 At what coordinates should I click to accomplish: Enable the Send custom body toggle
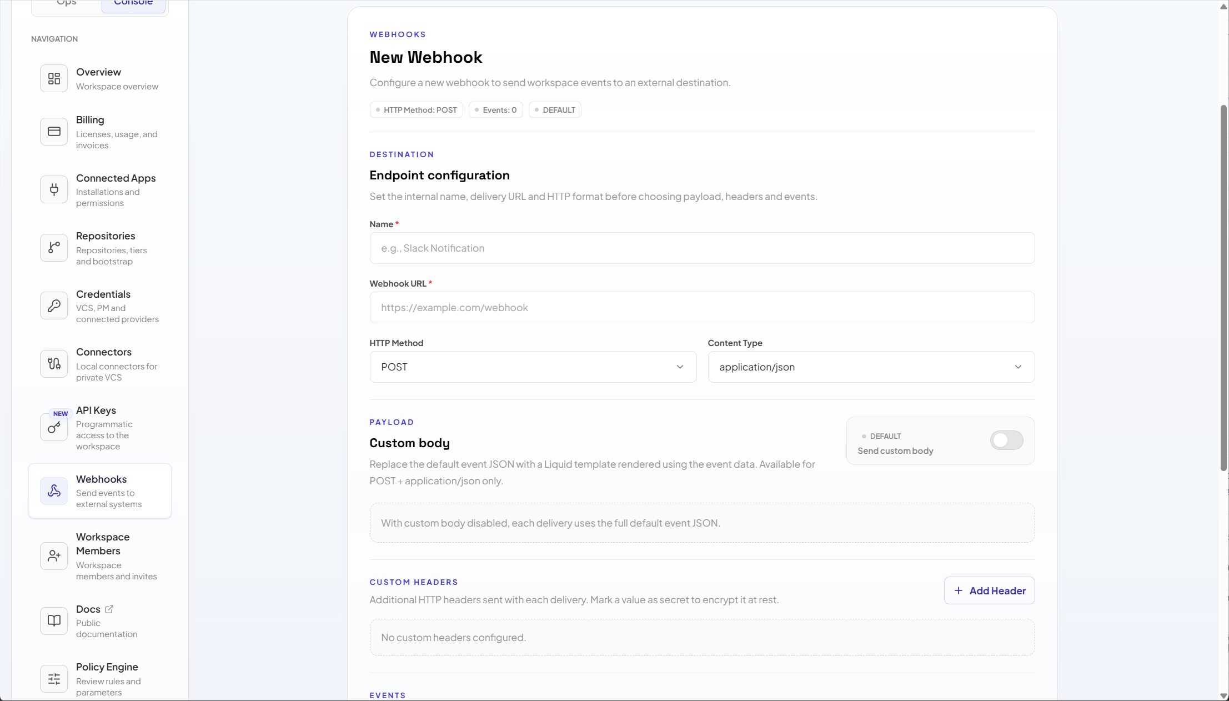pos(1006,440)
